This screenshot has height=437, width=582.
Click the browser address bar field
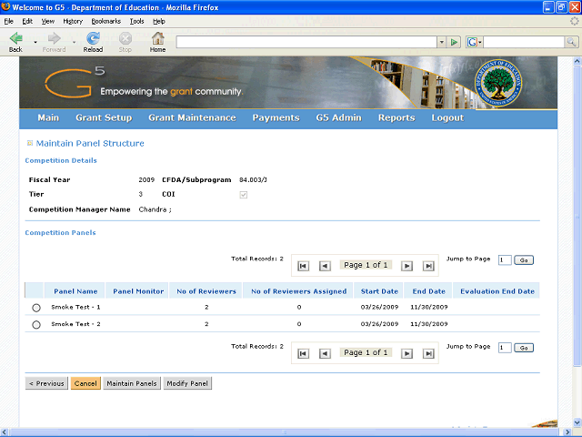(306, 42)
